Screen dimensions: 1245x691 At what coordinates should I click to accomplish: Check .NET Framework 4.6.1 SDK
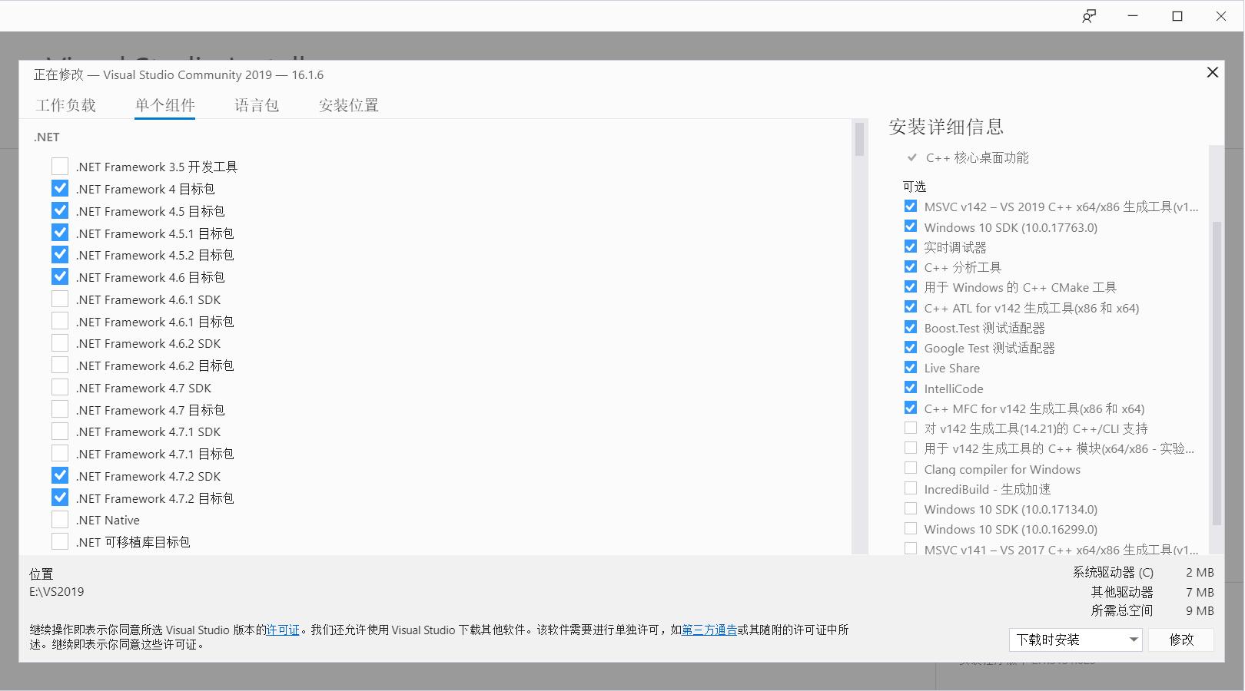pyautogui.click(x=60, y=299)
